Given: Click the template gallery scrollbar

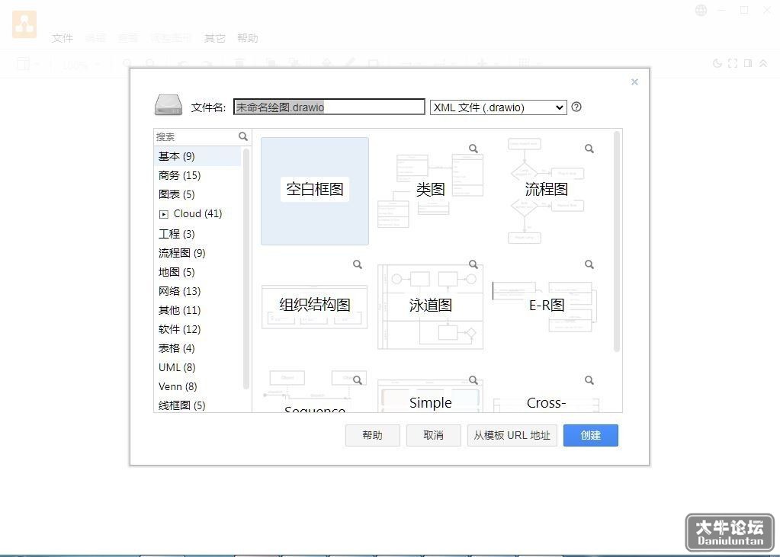Looking at the screenshot, I should click(617, 242).
